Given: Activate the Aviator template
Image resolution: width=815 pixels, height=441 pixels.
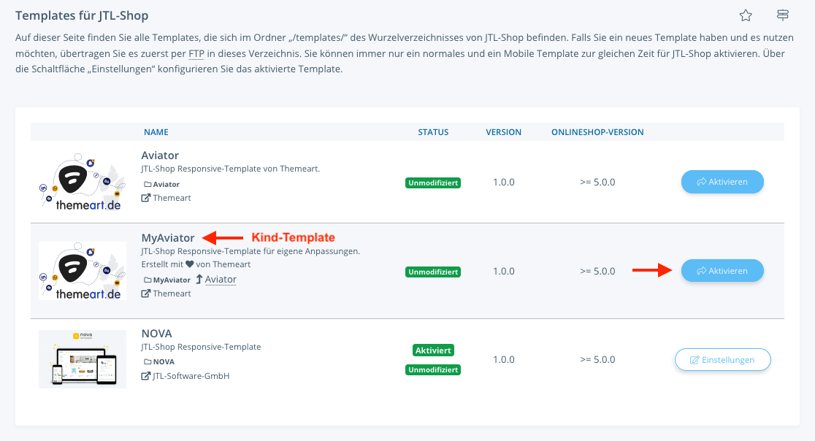Looking at the screenshot, I should [722, 182].
